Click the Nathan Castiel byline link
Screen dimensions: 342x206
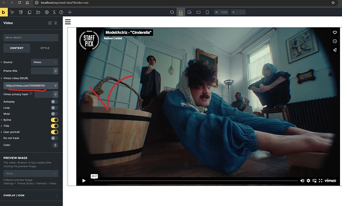click(x=113, y=38)
